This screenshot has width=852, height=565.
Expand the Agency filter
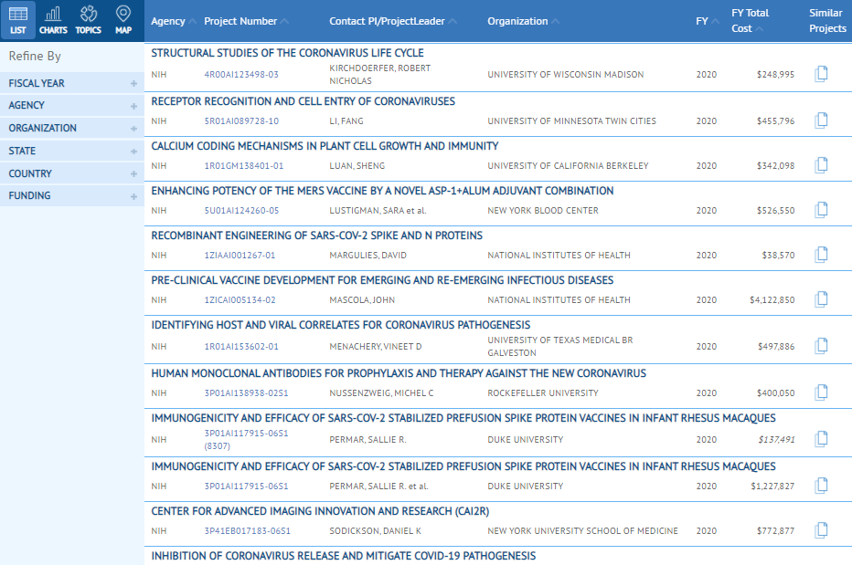click(x=71, y=105)
